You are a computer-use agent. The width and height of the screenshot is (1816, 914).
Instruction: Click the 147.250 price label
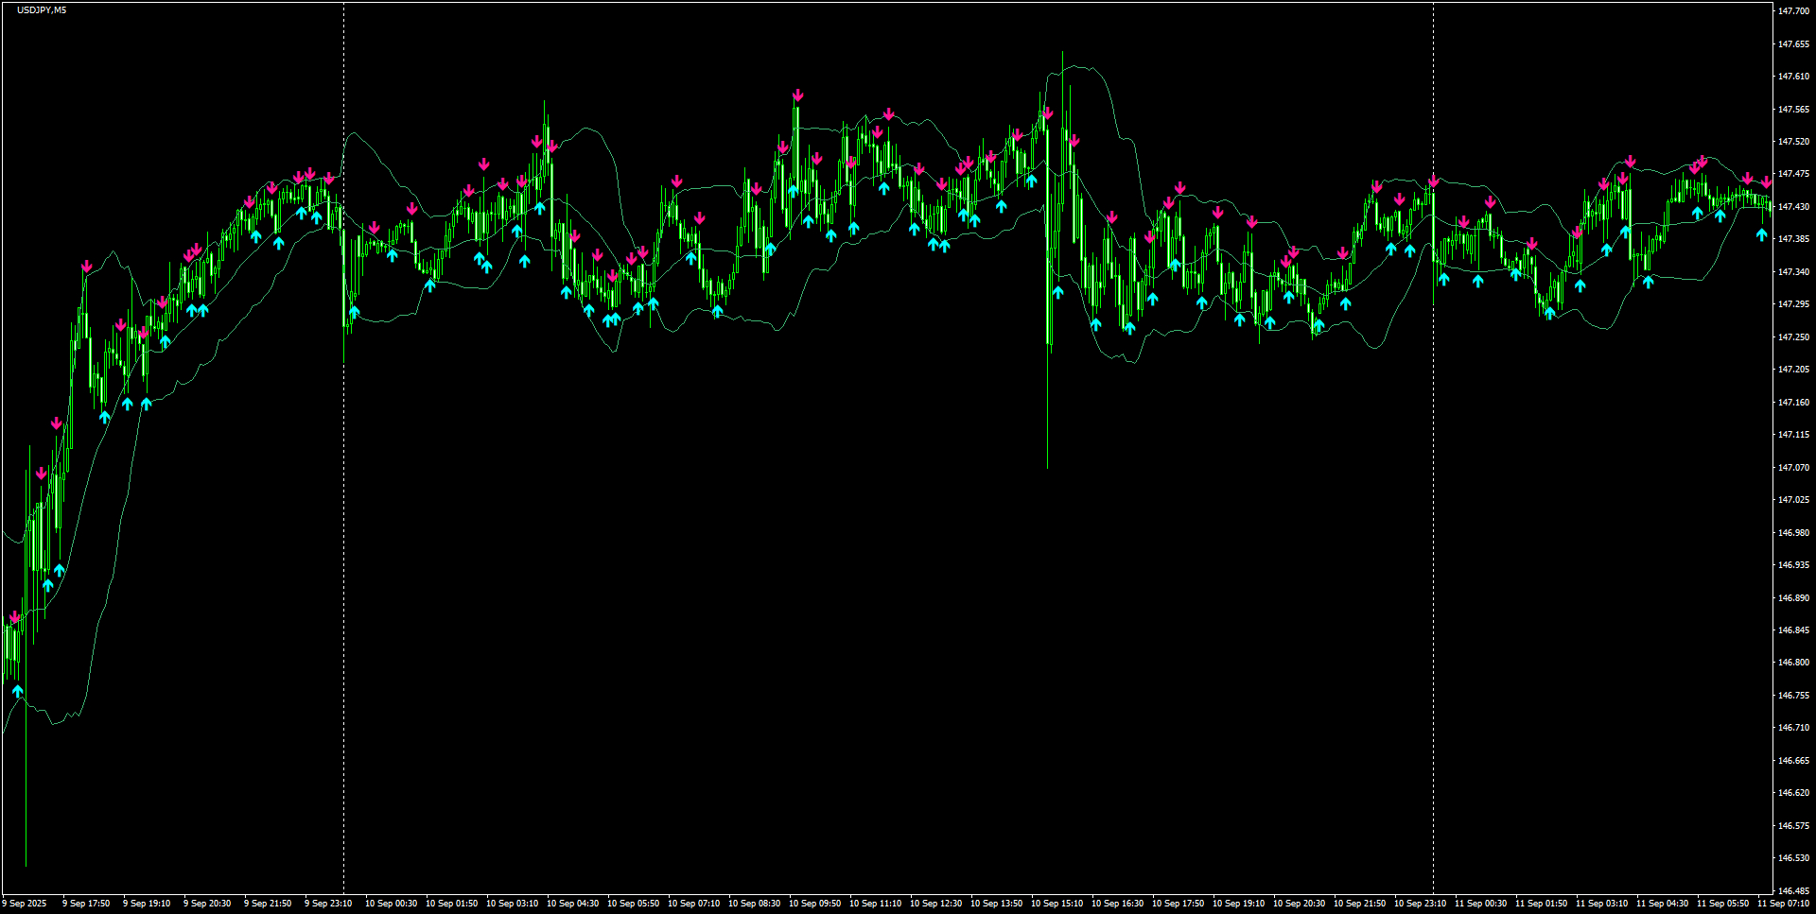click(x=1793, y=337)
